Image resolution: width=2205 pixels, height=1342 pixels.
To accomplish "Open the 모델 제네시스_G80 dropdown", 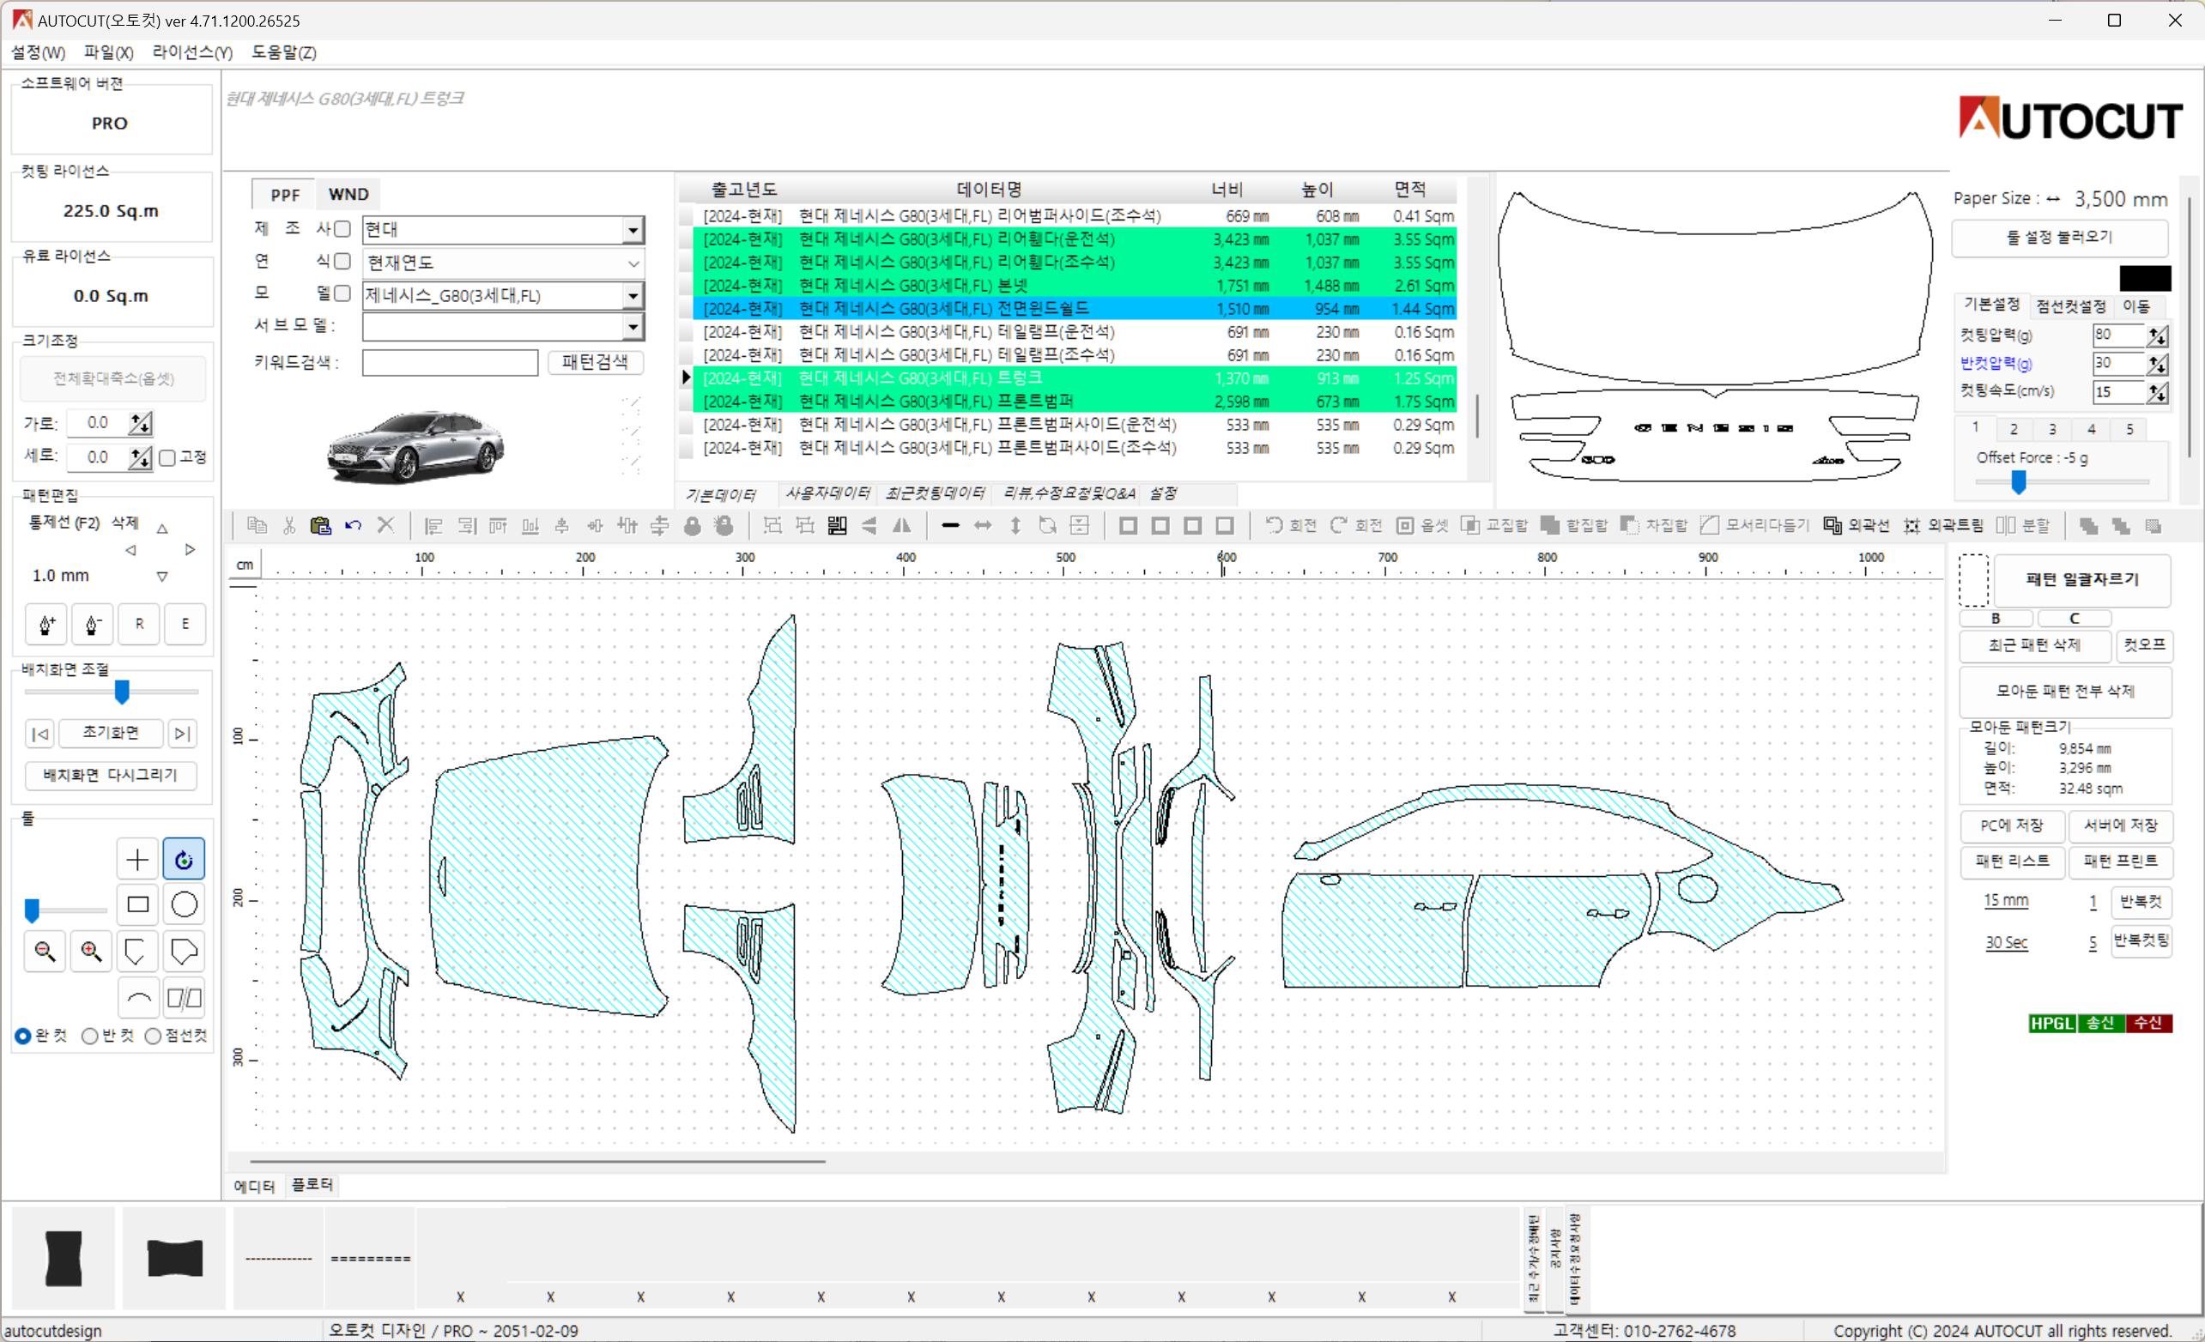I will coord(633,295).
